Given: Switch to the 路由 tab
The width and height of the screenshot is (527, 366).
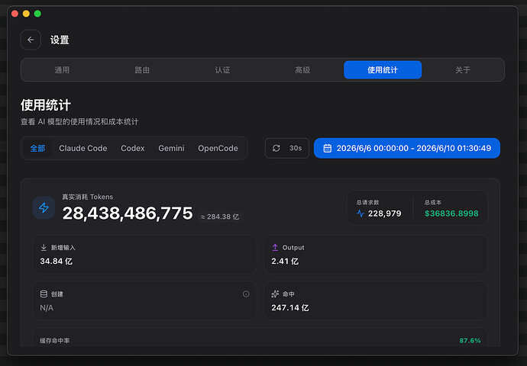Looking at the screenshot, I should pos(142,70).
